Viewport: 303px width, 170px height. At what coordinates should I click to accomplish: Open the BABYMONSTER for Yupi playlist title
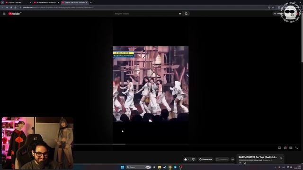tap(258, 157)
